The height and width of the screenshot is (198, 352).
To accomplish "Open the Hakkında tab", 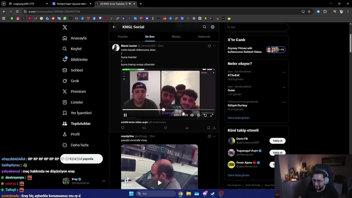I will point(204,37).
